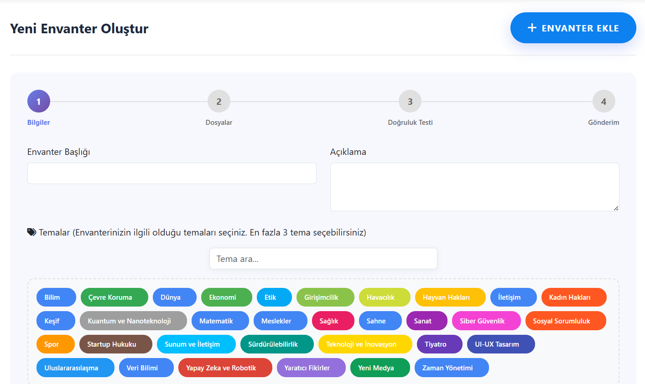Jump to step 3 Doğruluk Testi

(x=410, y=101)
